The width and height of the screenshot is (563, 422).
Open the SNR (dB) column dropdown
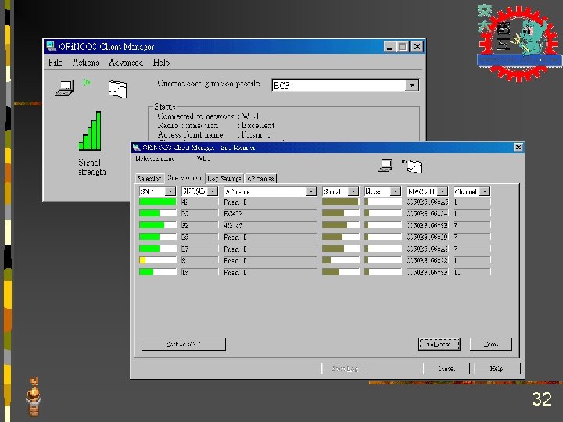(213, 191)
